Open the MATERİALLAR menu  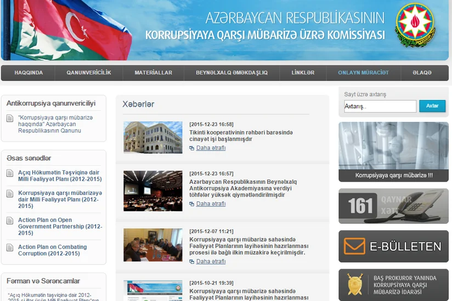pos(154,73)
